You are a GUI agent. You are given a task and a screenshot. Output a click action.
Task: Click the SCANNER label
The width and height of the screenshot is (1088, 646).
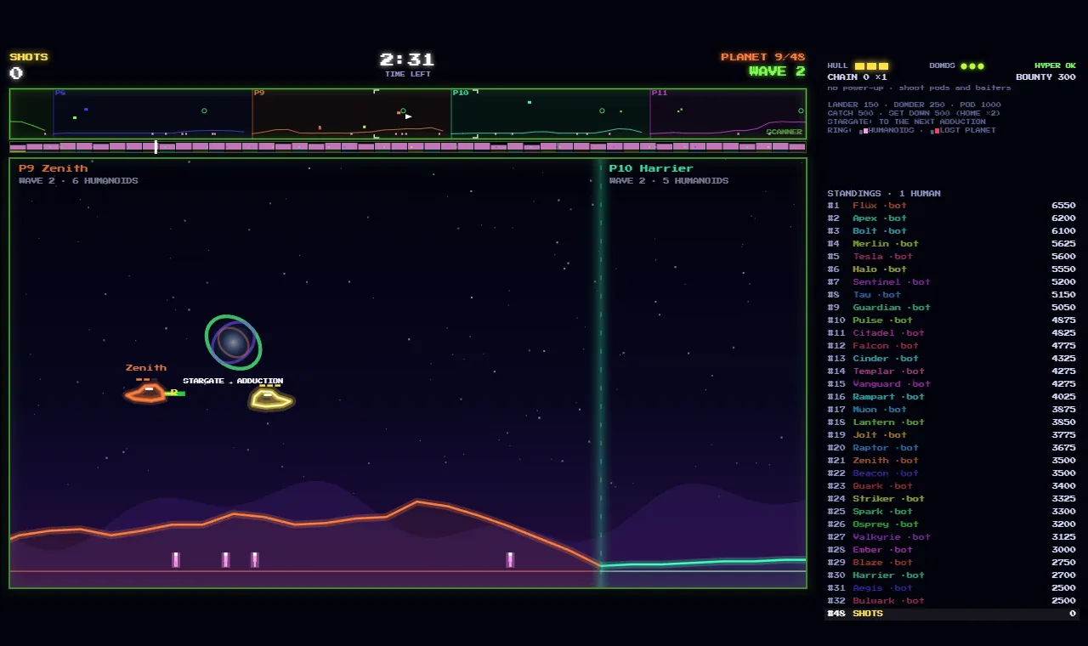[x=784, y=132]
